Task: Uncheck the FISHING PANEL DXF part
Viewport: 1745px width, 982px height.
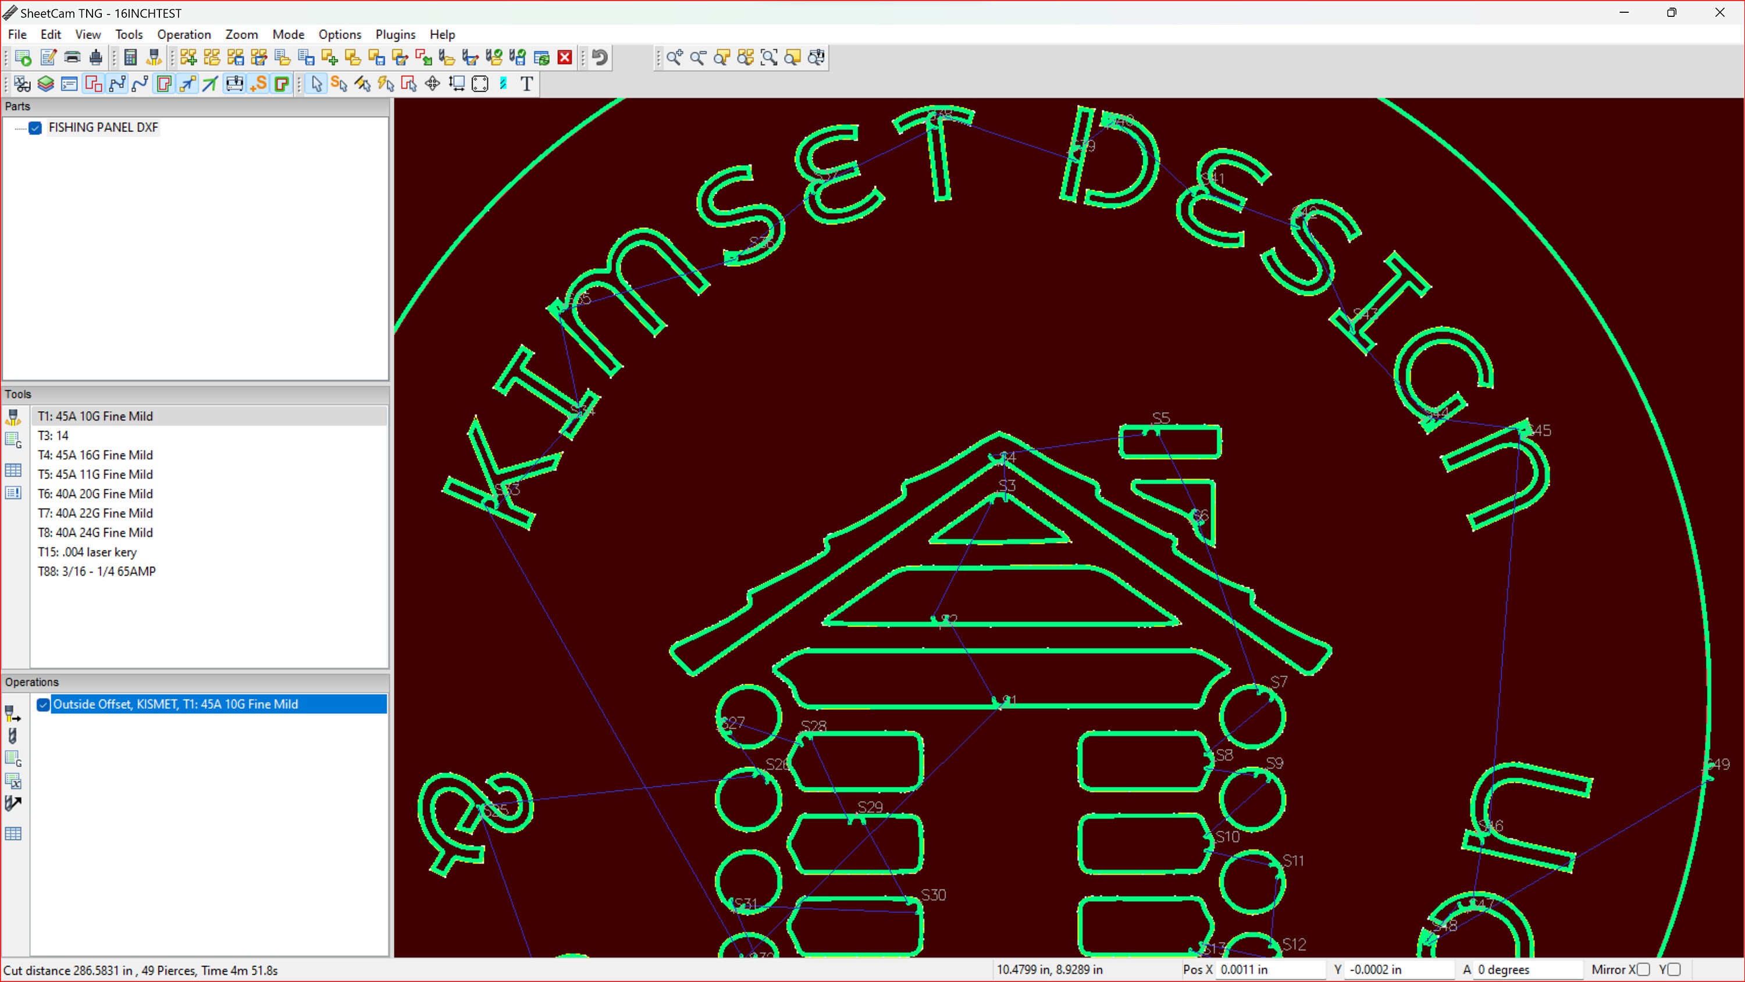Action: (x=34, y=128)
